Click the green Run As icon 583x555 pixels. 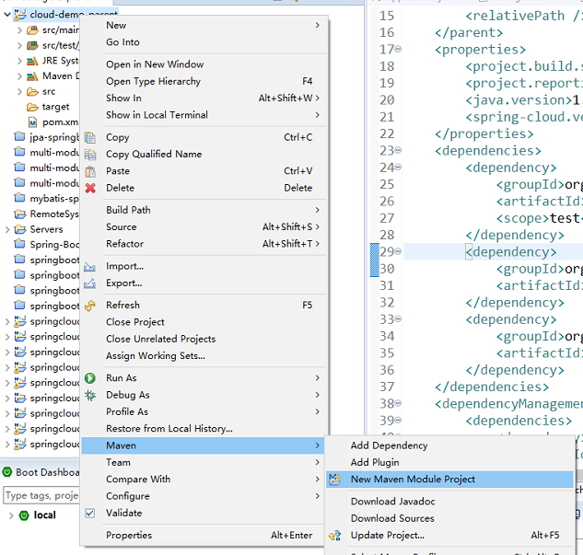pyautogui.click(x=90, y=378)
